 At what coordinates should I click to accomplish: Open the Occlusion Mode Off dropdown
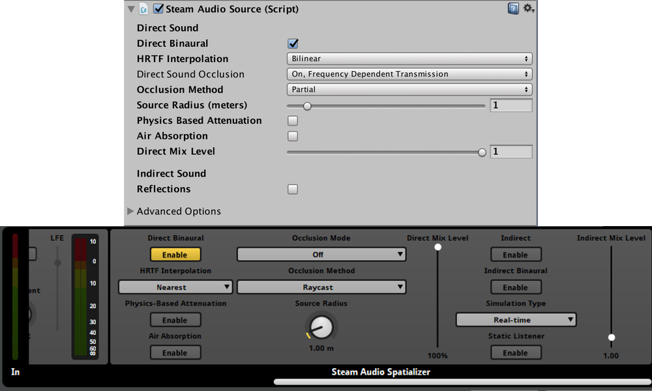tap(321, 255)
